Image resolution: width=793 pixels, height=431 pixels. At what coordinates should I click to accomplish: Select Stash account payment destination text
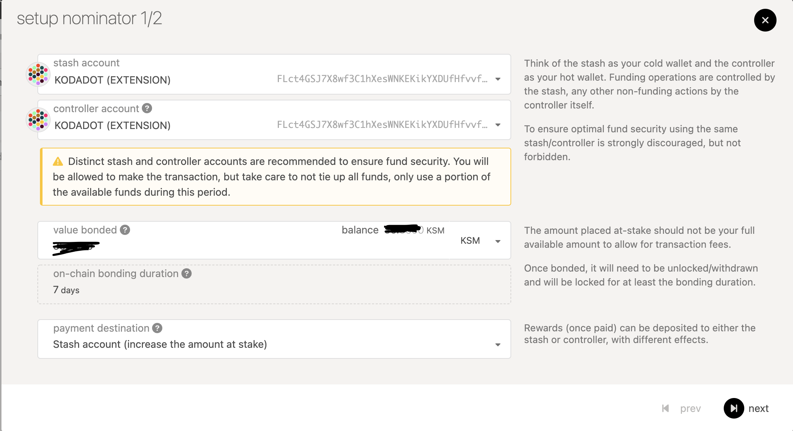point(160,345)
